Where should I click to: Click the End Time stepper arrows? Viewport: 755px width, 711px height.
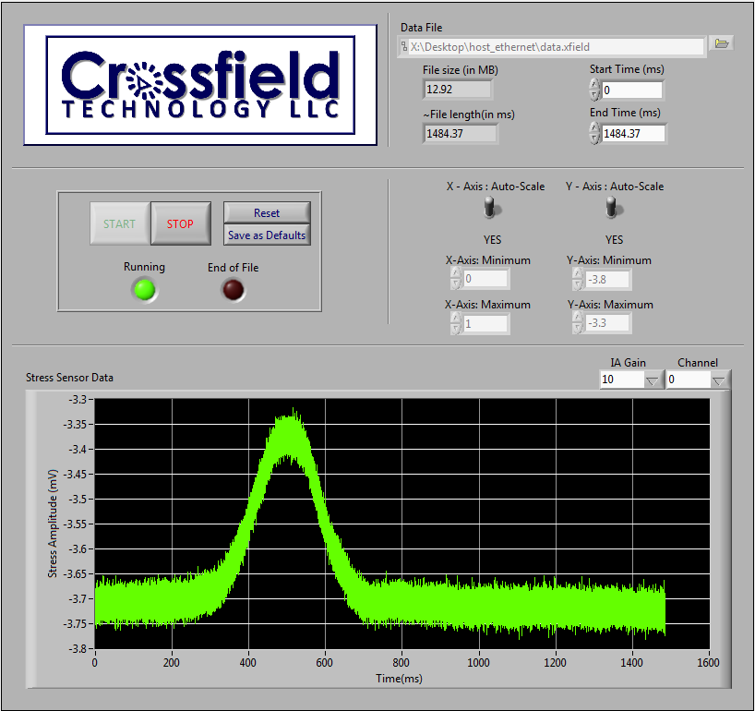pyautogui.click(x=594, y=133)
